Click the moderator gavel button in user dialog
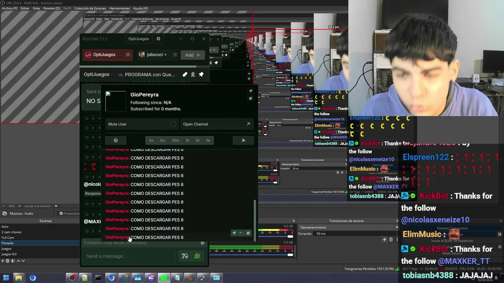The width and height of the screenshot is (504, 283). coord(243,140)
